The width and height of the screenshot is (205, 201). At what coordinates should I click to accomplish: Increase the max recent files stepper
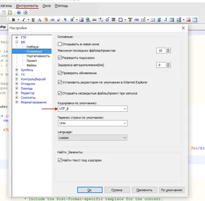coord(168,49)
